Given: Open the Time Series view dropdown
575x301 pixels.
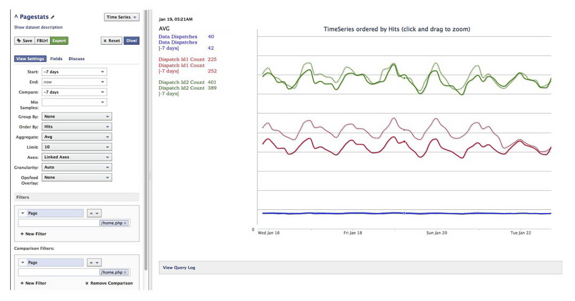Looking at the screenshot, I should (x=122, y=17).
